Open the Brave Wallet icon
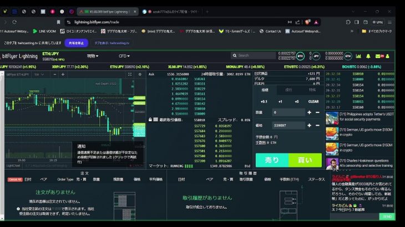Screen dimensions: 405x227 (366, 22)
